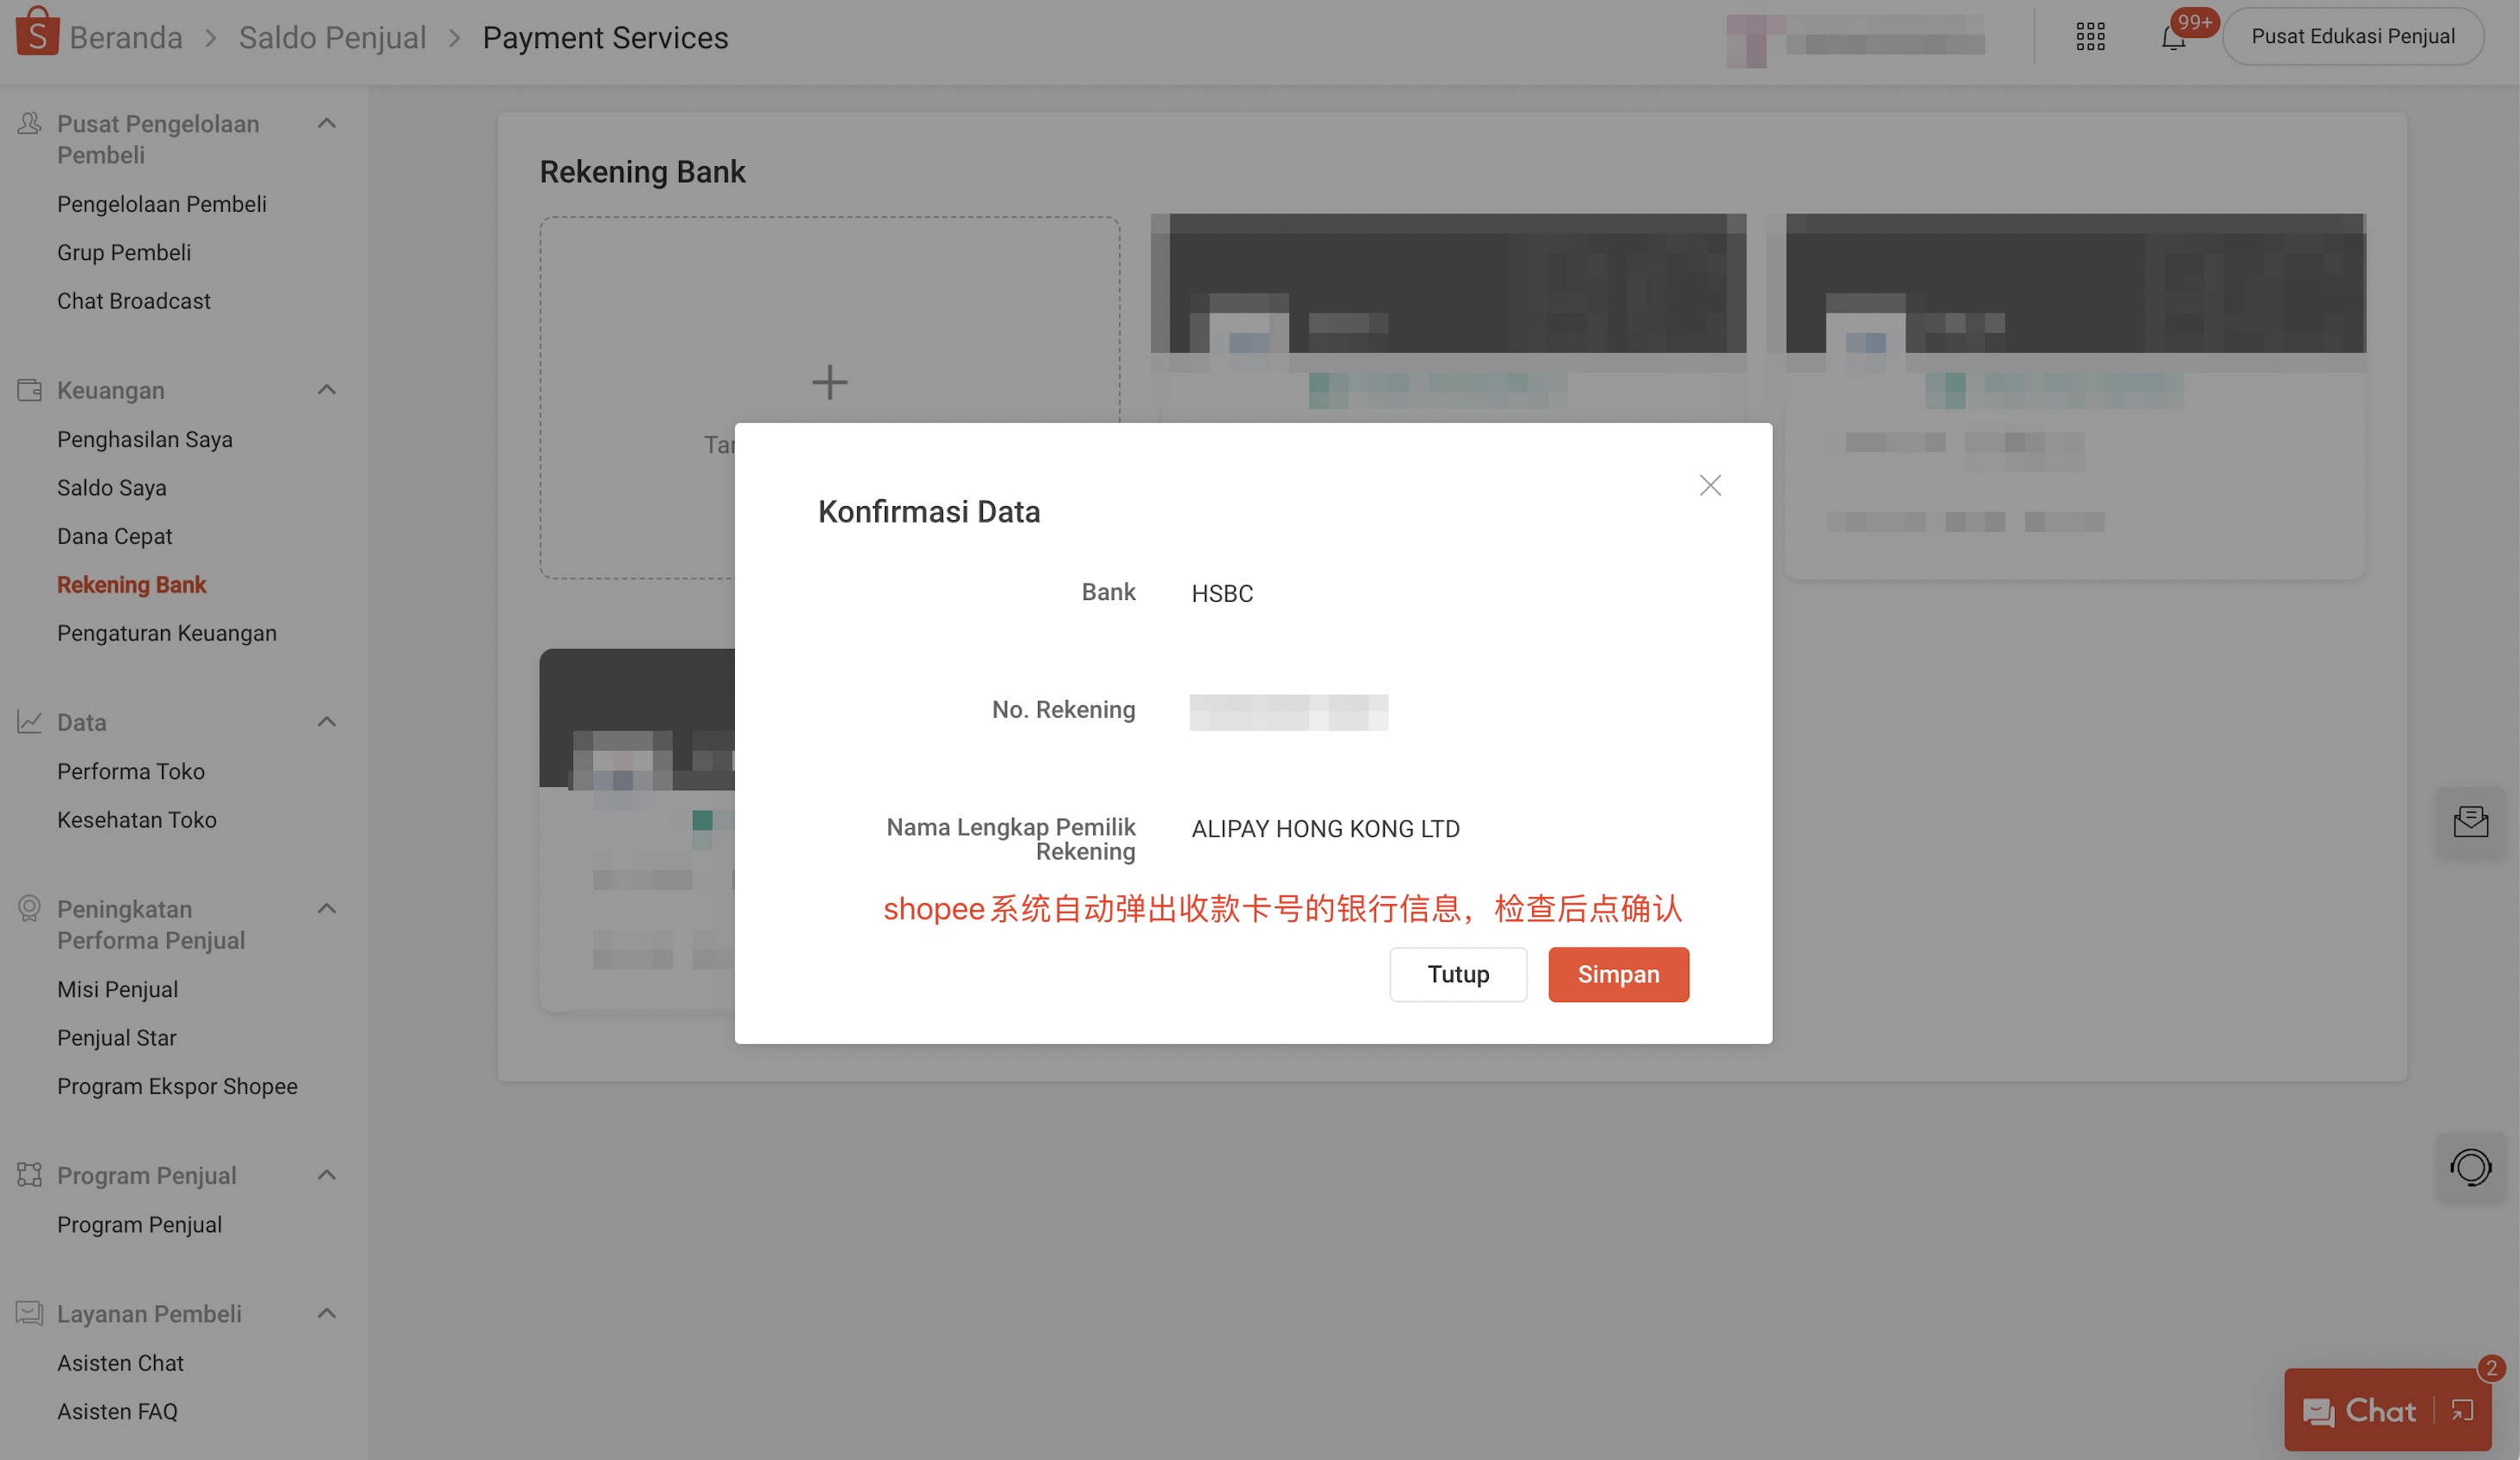This screenshot has height=1460, width=2520.
Task: Click the pop-out icon on the Chat widget
Action: [2462, 1411]
